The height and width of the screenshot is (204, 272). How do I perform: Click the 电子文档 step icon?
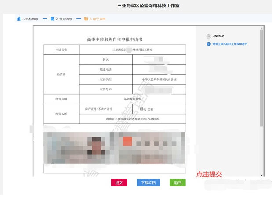click(86, 19)
